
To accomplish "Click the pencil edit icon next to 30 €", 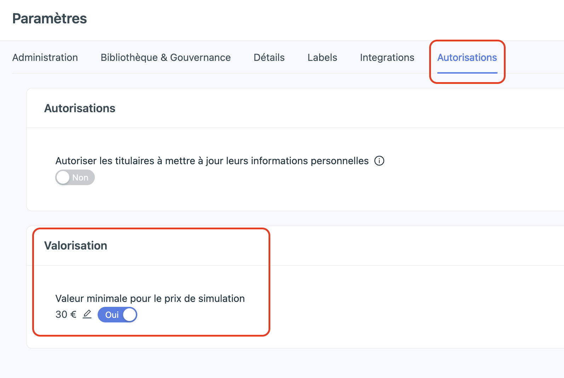I will click(87, 314).
